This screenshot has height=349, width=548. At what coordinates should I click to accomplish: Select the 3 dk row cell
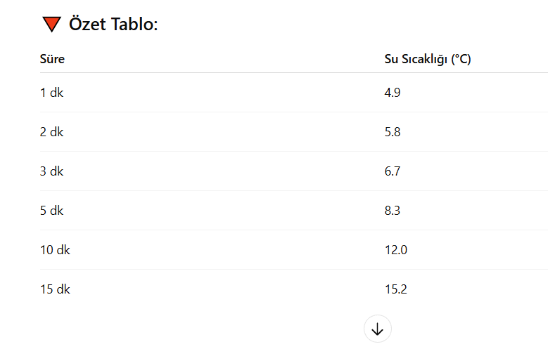click(x=52, y=171)
